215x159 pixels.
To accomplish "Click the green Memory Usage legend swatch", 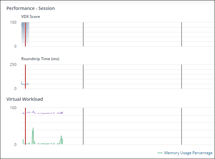I will pyautogui.click(x=160, y=153).
